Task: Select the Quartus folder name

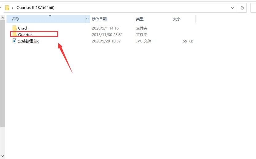Action: pos(25,34)
